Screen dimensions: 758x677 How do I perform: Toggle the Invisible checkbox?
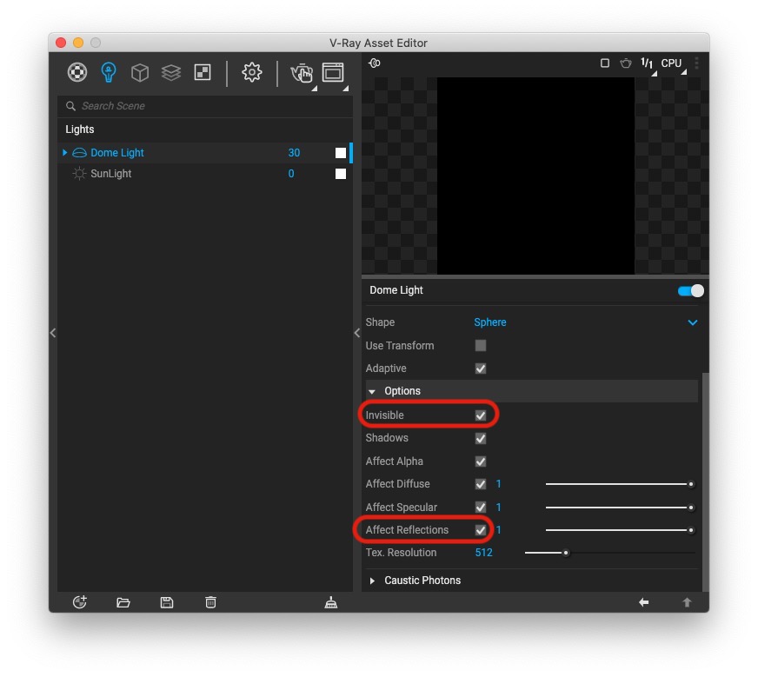click(x=481, y=415)
